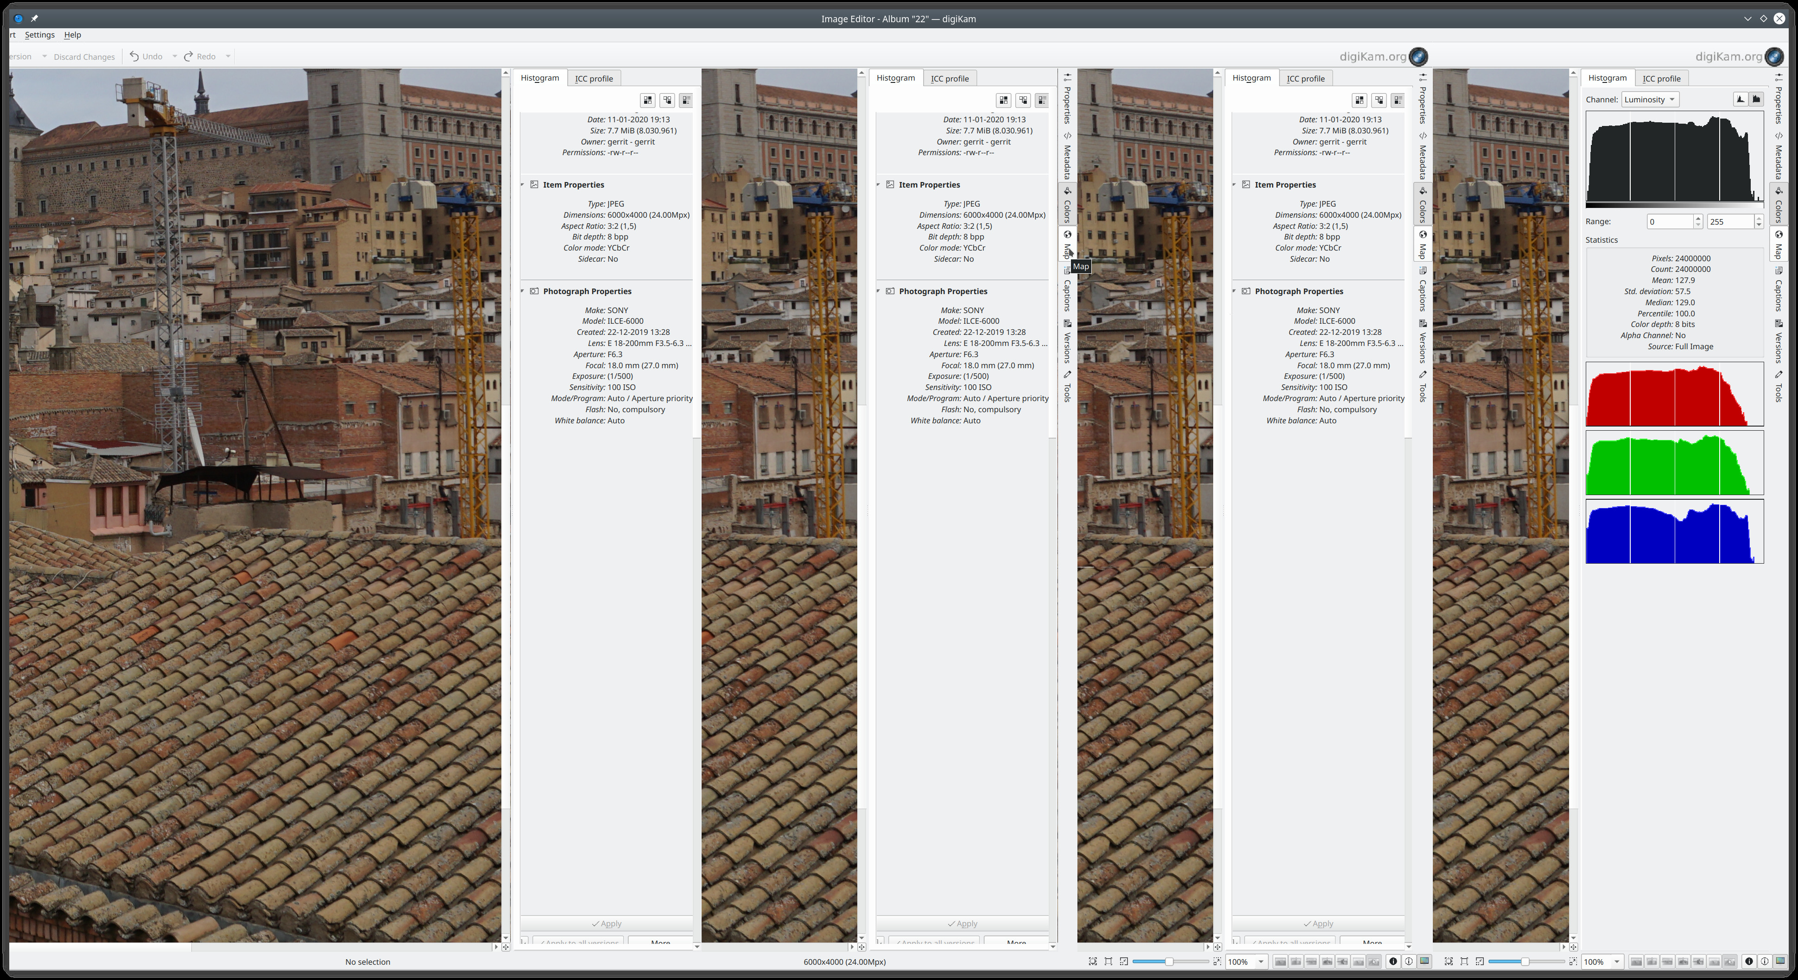Open the Redo history dropdown arrow

click(228, 57)
